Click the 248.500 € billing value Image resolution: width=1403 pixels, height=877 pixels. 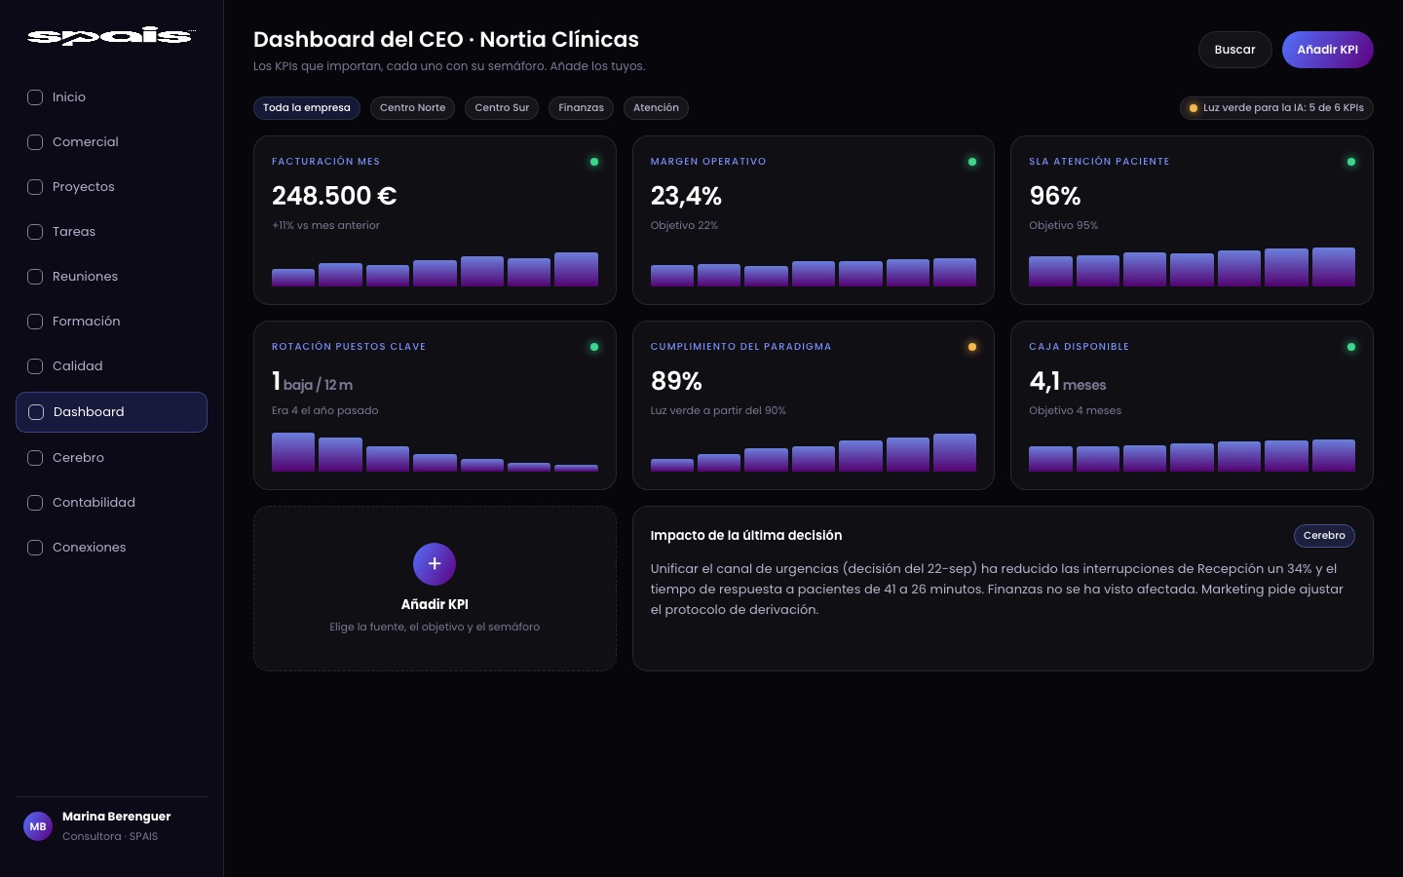334,196
